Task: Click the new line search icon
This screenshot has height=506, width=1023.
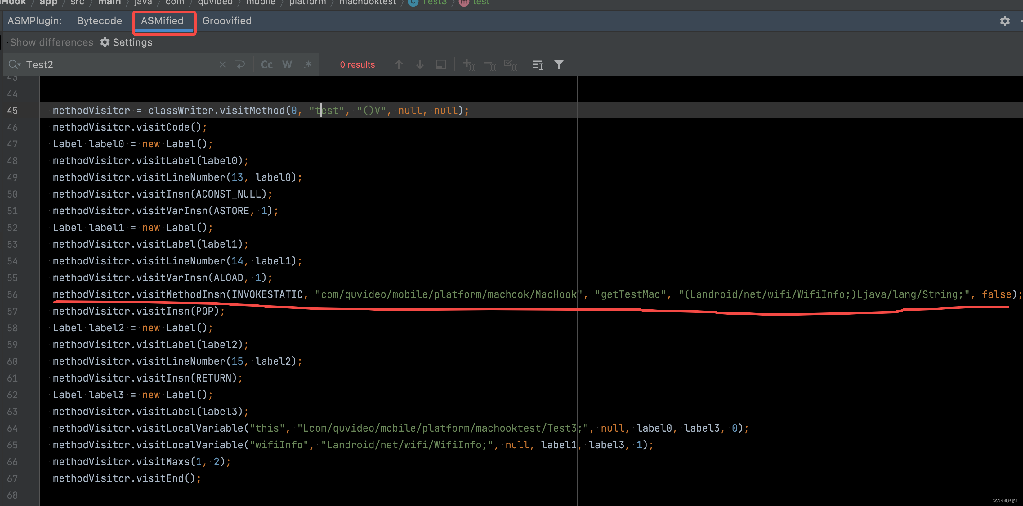Action: point(240,65)
